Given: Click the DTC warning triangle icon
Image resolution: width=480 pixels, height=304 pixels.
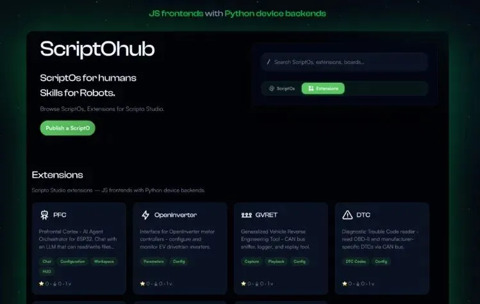Looking at the screenshot, I should [x=347, y=215].
